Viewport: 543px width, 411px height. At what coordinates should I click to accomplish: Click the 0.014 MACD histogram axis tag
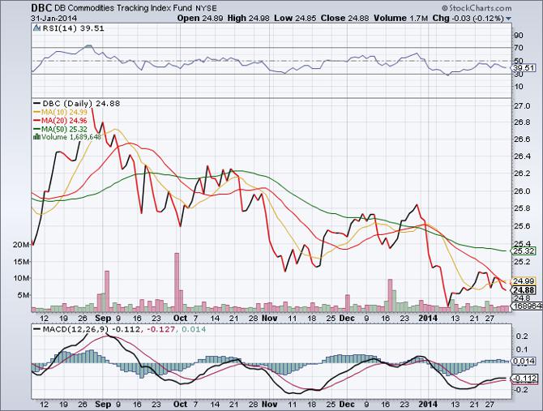(524, 362)
